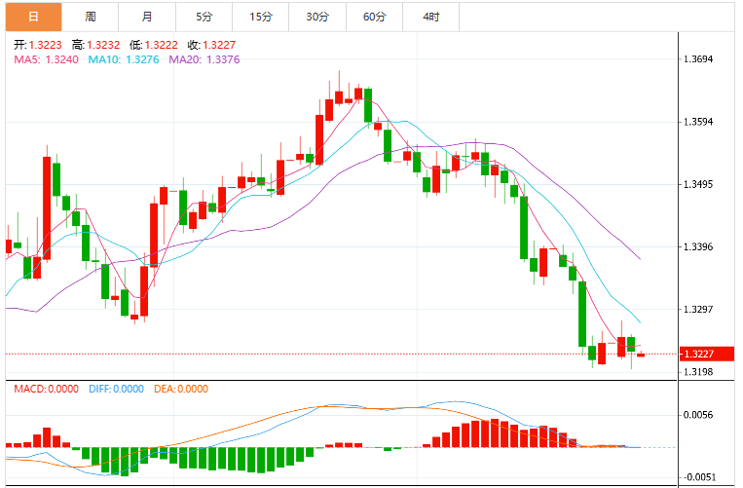743x488 pixels.
Task: Switch to the 周 weekly tab
Action: 90,18
